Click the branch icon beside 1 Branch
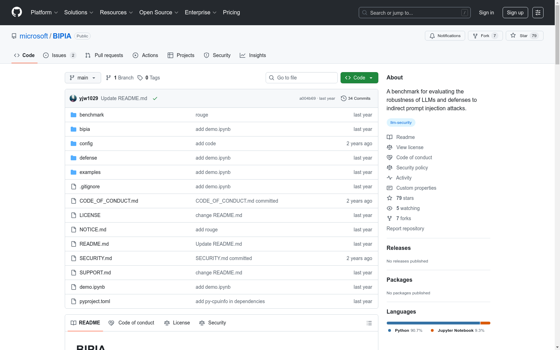The height and width of the screenshot is (350, 560). click(x=108, y=78)
